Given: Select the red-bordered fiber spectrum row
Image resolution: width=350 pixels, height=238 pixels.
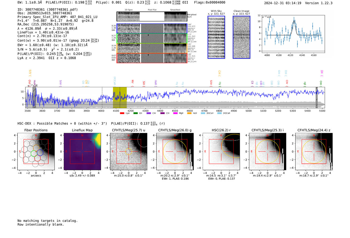Looking at the screenshot, I should tap(152, 58).
